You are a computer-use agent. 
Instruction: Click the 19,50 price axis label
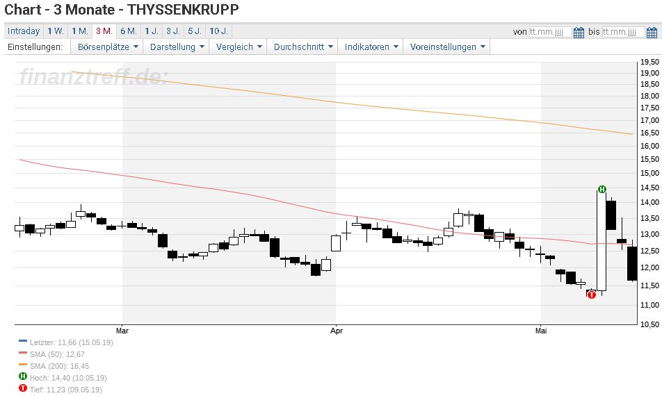tap(649, 63)
